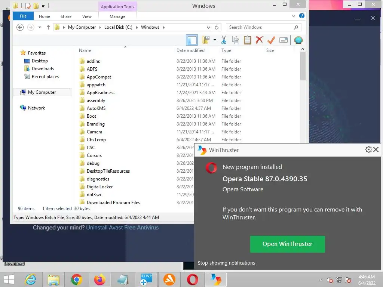
Task: Select My Computer in navigation pane
Action: 42,92
